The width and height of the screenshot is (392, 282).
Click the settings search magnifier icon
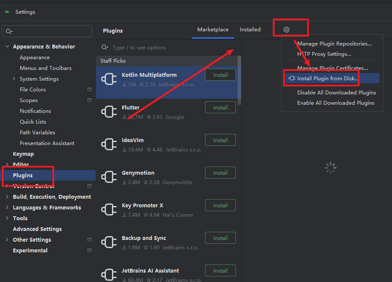[x=9, y=31]
